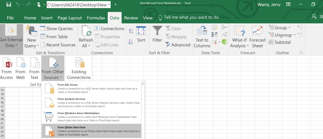Open the file path combo box dropdown
The width and height of the screenshot is (323, 139).
coord(109,5)
